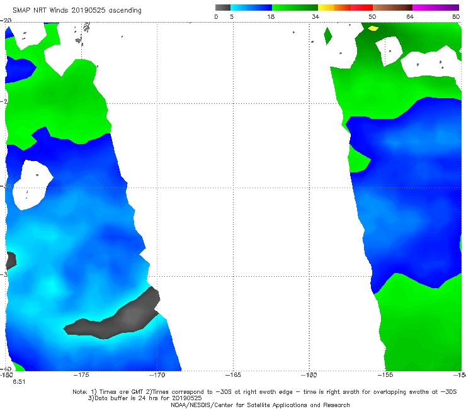Click the "Note: 1) Times are GMT" line

click(x=264, y=392)
